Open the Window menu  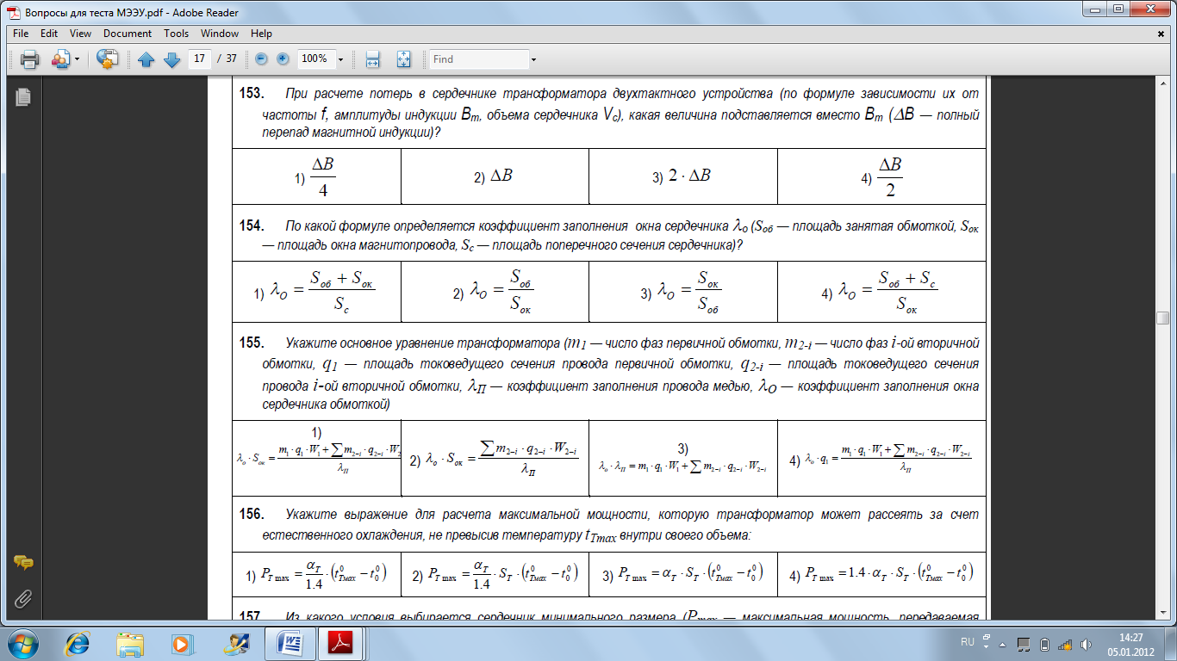220,34
